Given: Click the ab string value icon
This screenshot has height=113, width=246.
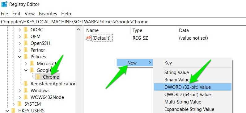Looking at the screenshot, I should (x=88, y=38).
